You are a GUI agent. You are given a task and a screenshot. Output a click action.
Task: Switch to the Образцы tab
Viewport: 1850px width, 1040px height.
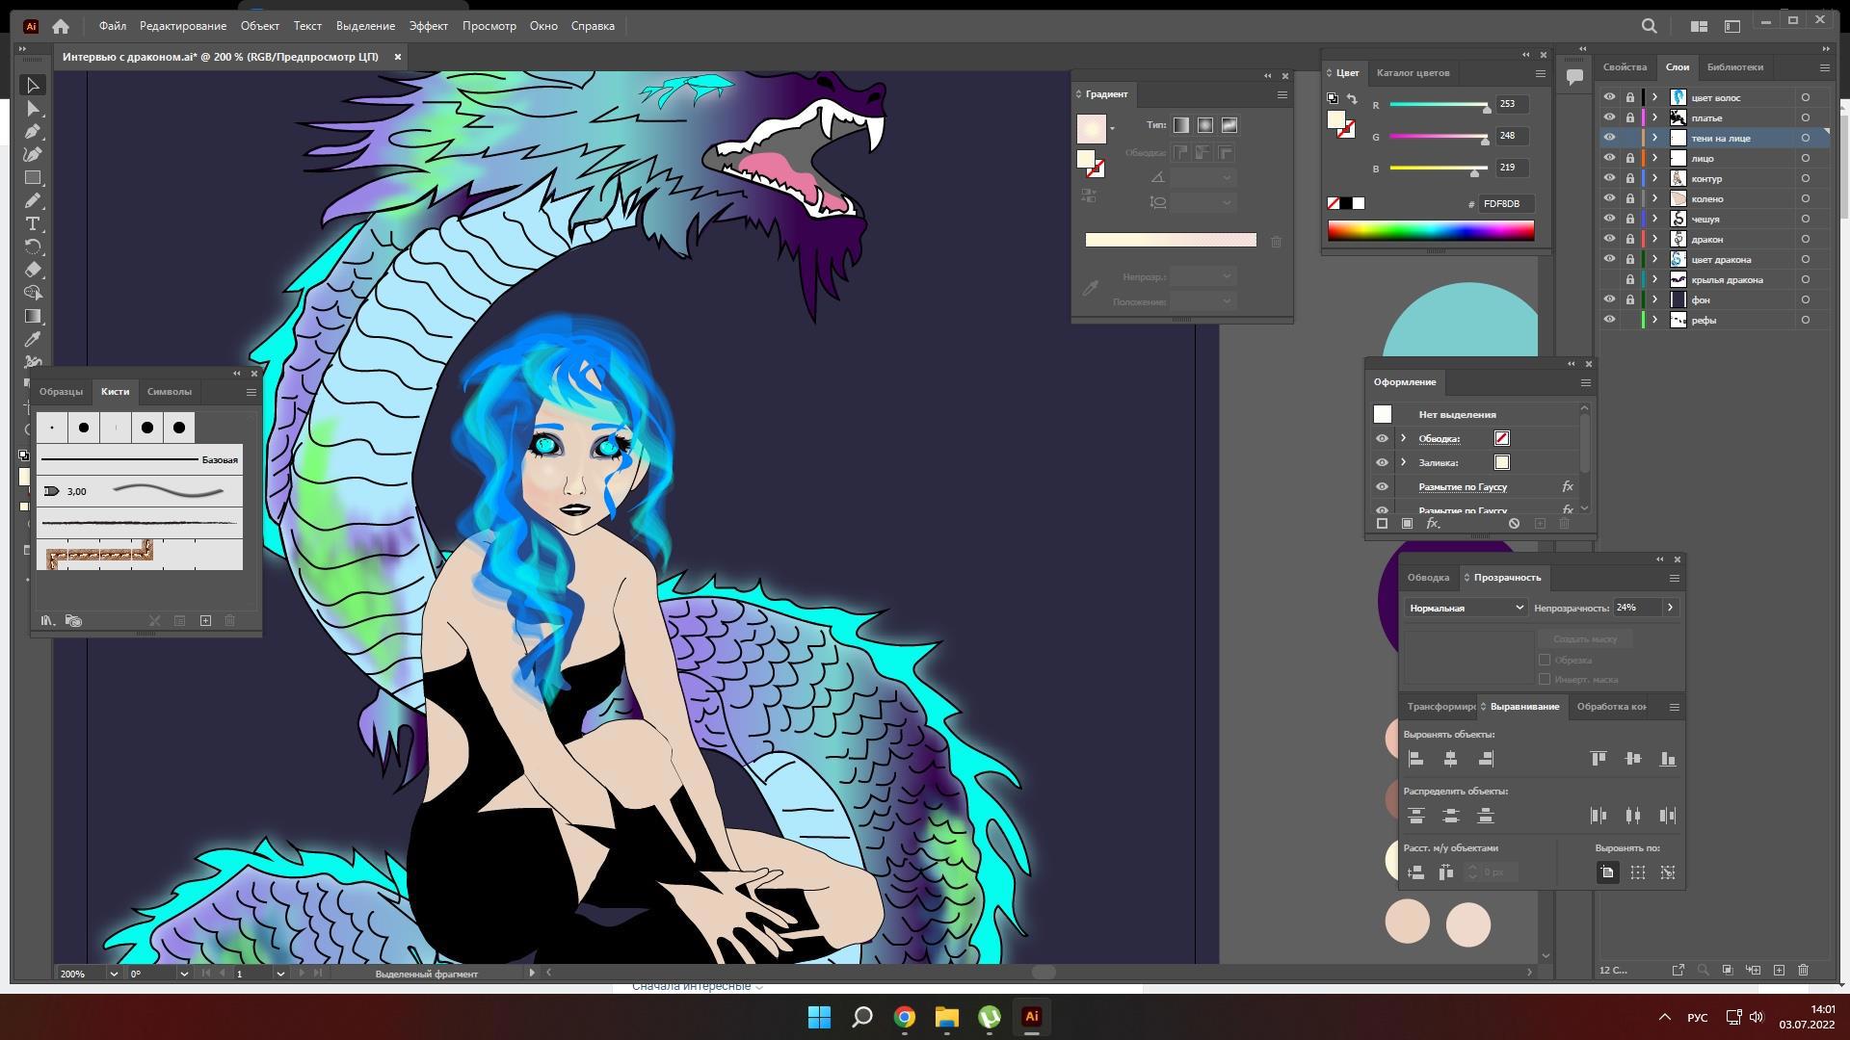(61, 392)
